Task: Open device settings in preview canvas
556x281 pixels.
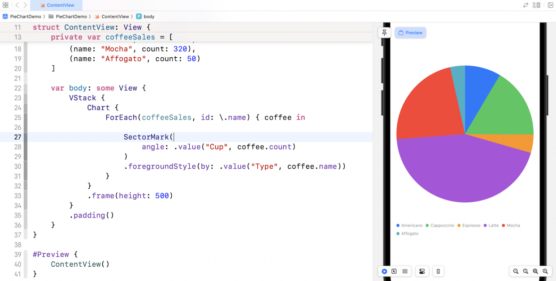Action: click(x=422, y=271)
